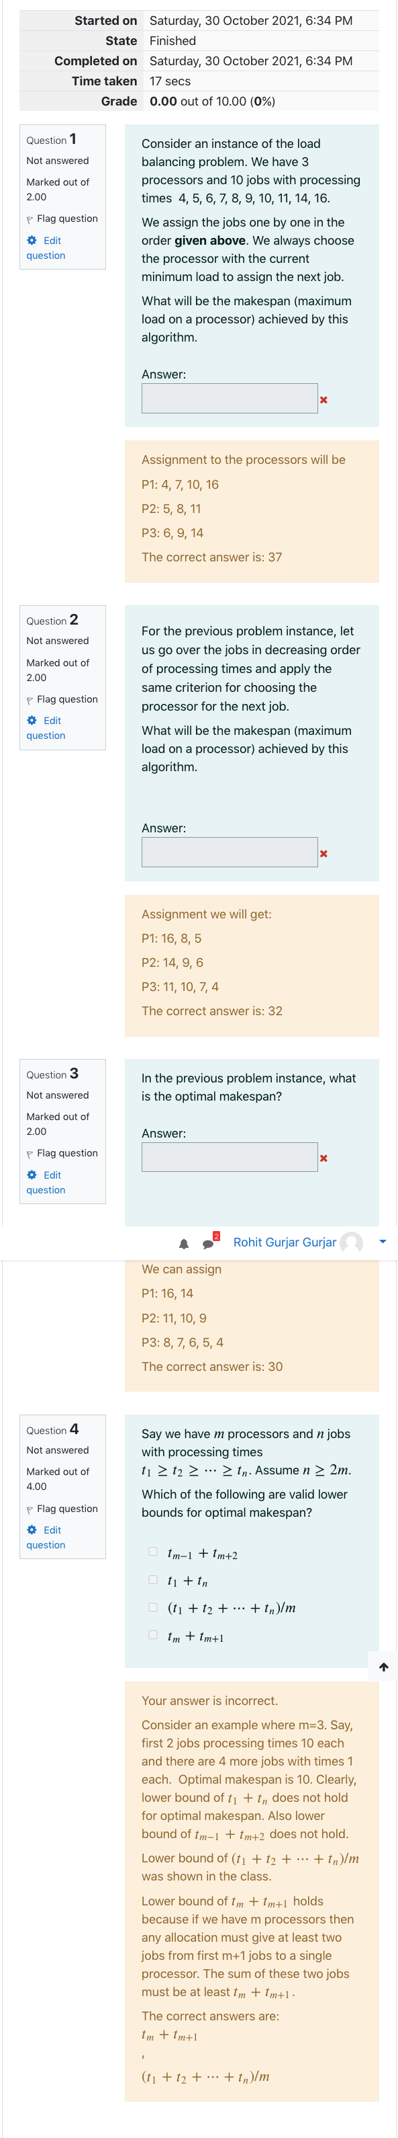Click the notifications bell icon
This screenshot has width=398, height=2138.
[184, 1243]
